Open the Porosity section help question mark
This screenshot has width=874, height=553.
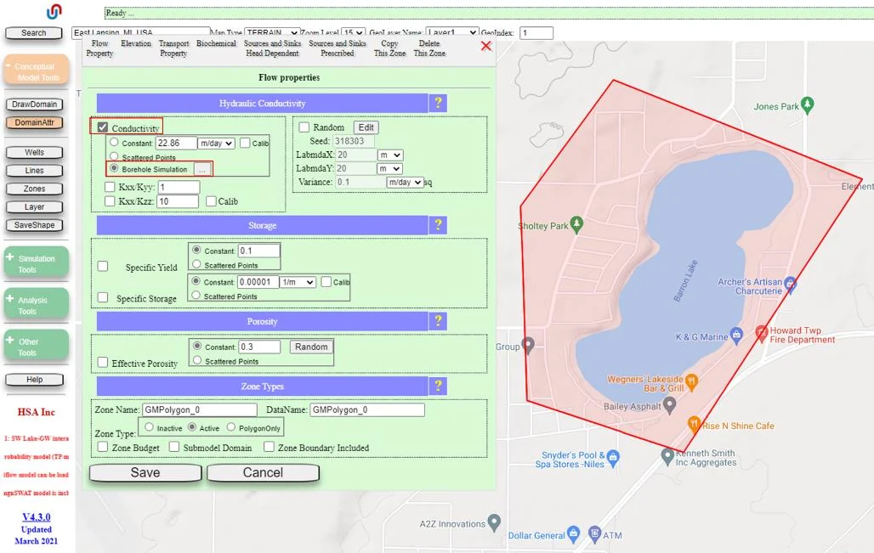(438, 321)
